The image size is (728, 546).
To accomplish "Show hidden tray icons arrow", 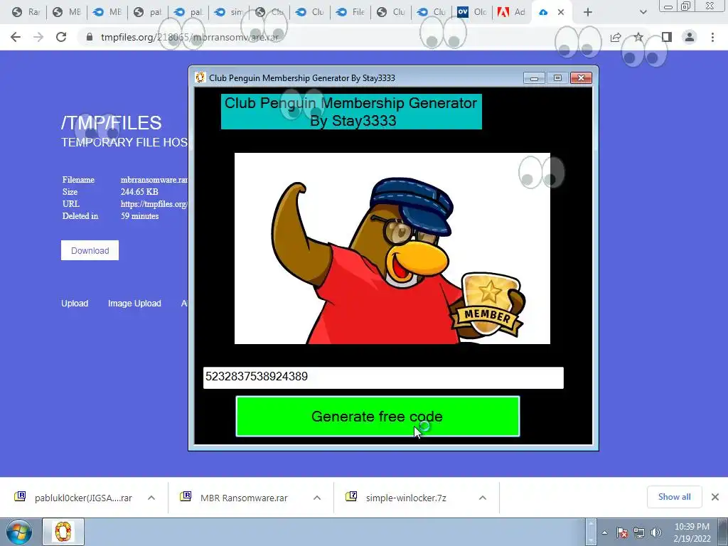I will tap(604, 532).
